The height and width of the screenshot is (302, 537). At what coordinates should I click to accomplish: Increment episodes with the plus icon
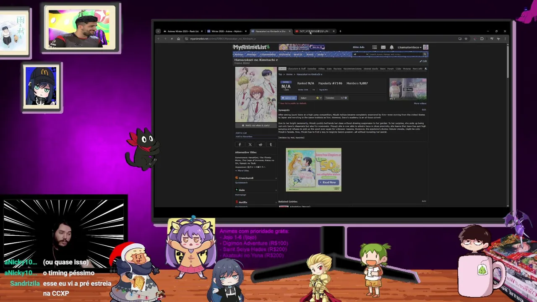pyautogui.click(x=346, y=98)
